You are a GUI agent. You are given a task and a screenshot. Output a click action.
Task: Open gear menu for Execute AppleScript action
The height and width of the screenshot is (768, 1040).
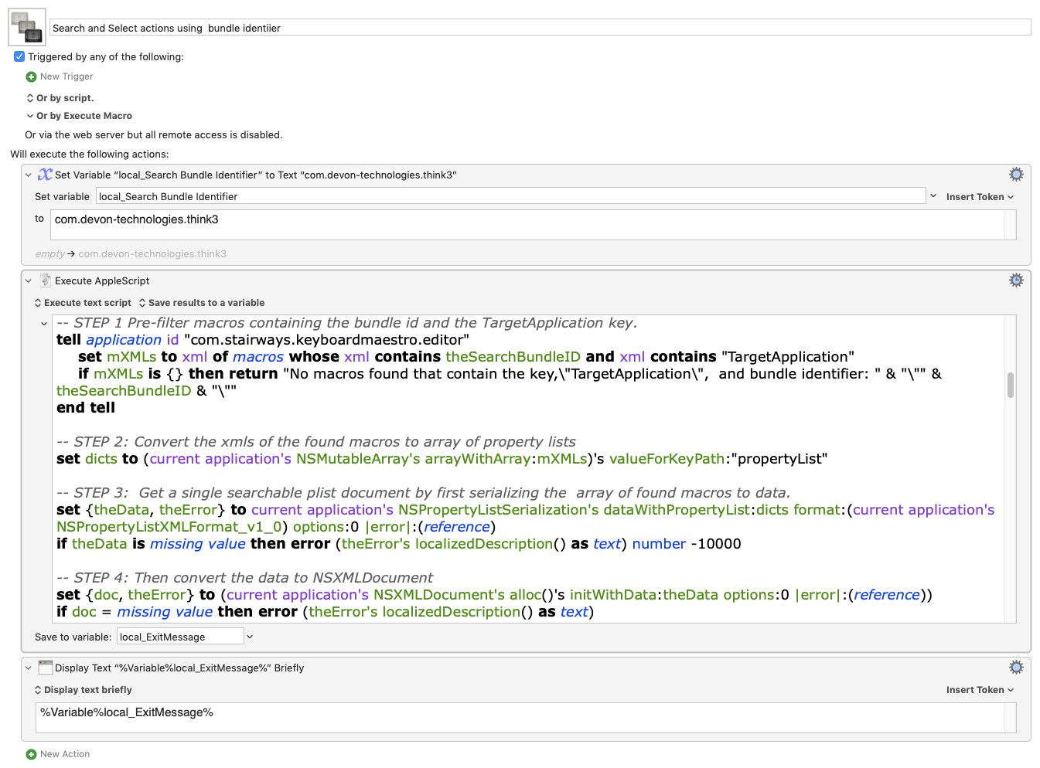1016,280
